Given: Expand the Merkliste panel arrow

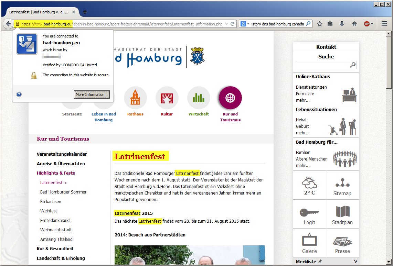Looking at the screenshot, I should tap(355, 262).
